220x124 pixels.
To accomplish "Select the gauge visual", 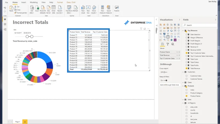I will click(171, 34).
